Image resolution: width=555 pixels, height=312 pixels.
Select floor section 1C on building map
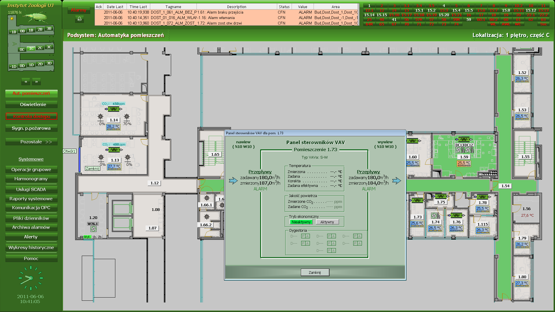(31, 49)
